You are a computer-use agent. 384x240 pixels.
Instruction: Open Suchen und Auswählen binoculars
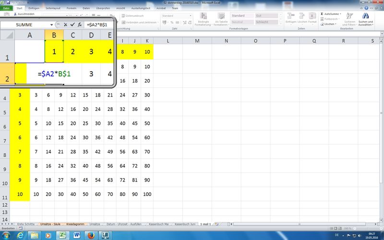click(366, 20)
